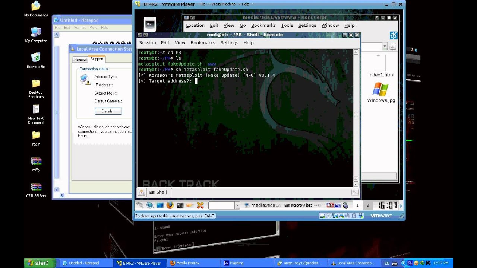Open the Konsole View menu
The height and width of the screenshot is (268, 477).
(180, 43)
